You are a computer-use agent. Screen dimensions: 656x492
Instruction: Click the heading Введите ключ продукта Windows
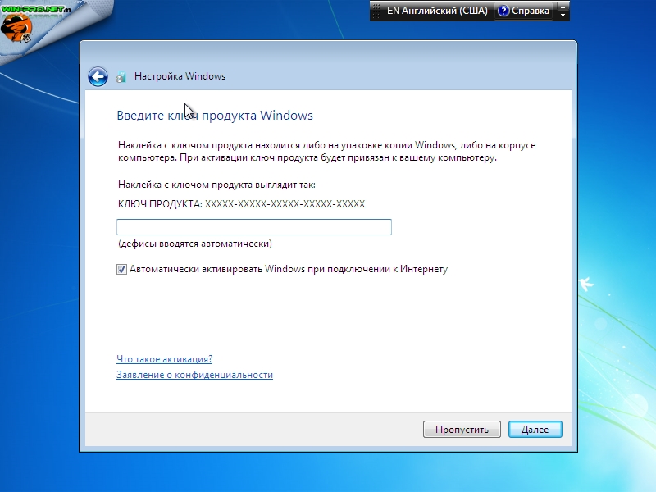[x=215, y=115]
